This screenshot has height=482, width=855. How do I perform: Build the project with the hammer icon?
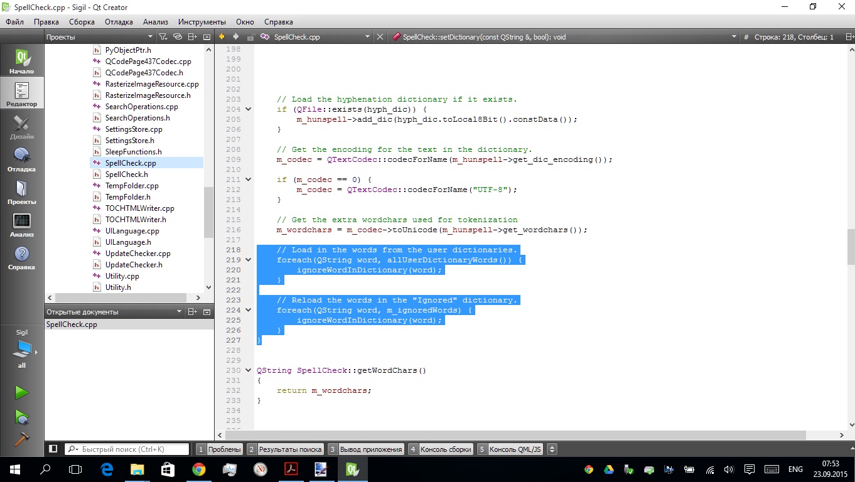22,439
